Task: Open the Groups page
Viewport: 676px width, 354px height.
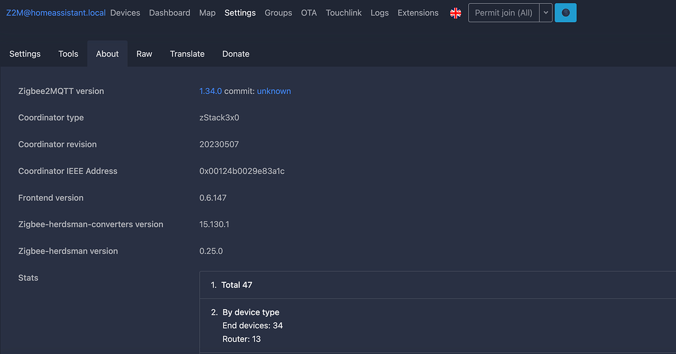Action: pos(278,13)
